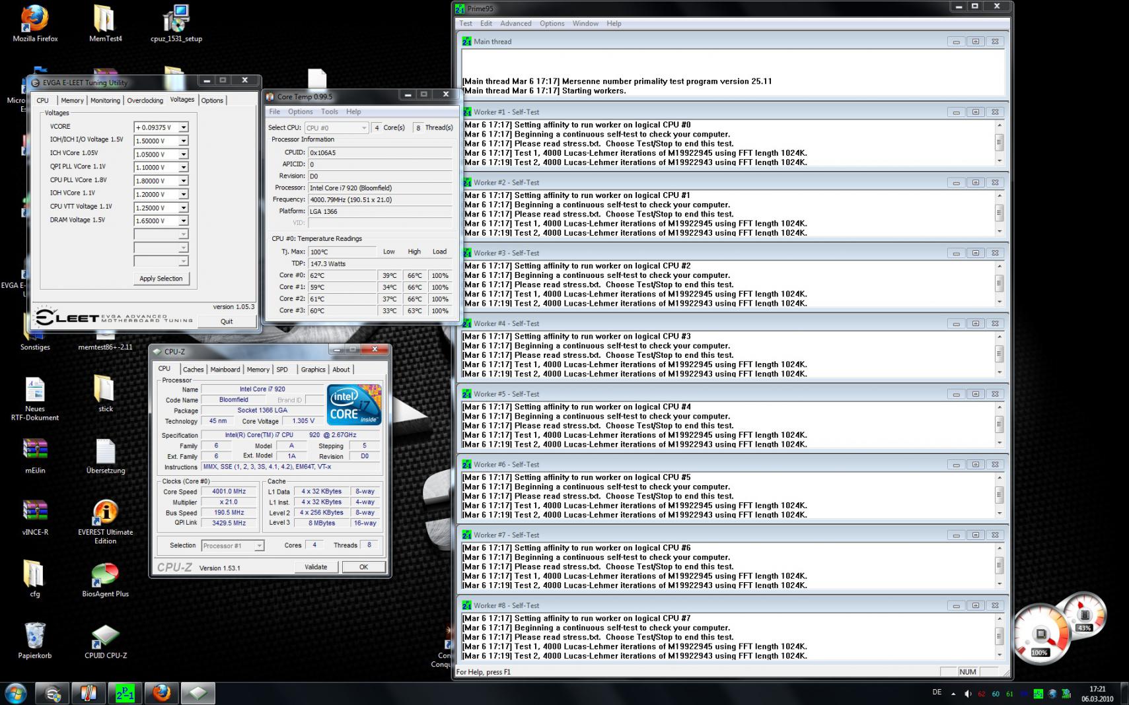This screenshot has width=1129, height=705.
Task: Open the QPI PLL VCore dropdown
Action: click(184, 168)
